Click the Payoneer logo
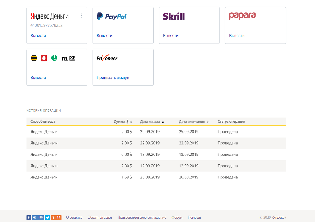Screen dimensions: 315x222 point(107,58)
